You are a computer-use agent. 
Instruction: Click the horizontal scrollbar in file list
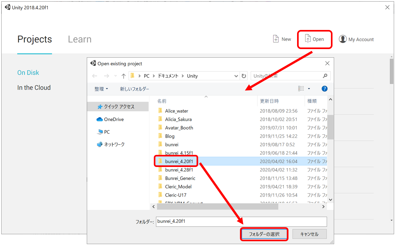point(217,206)
